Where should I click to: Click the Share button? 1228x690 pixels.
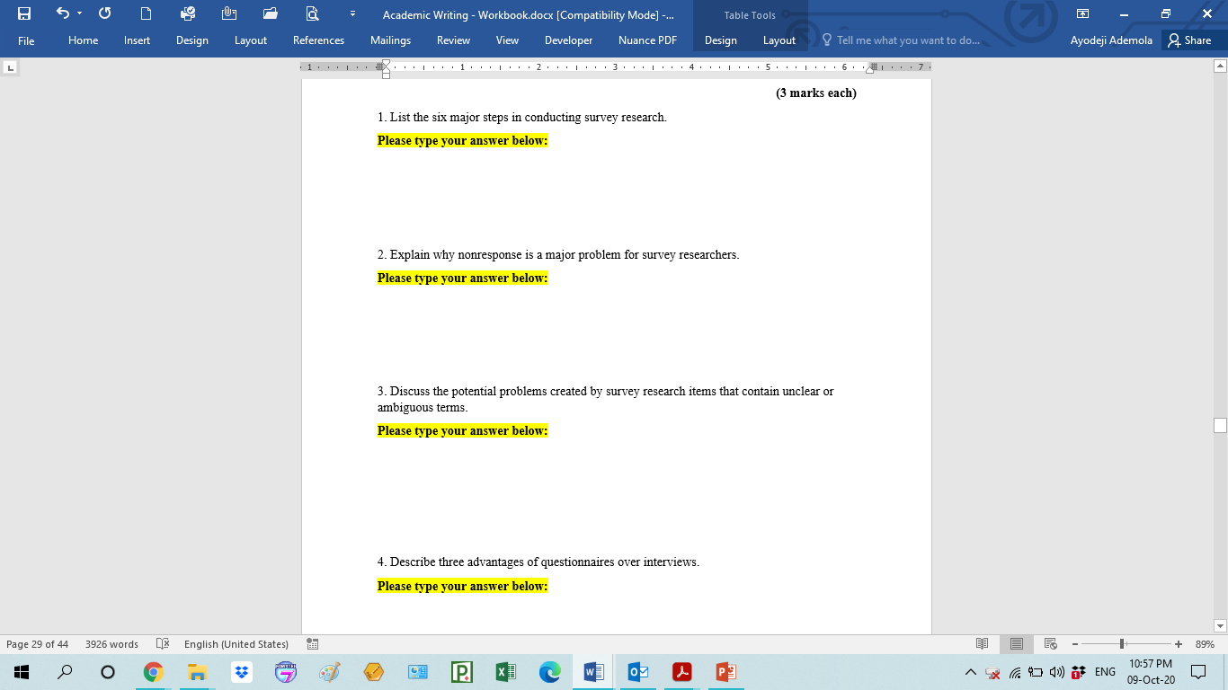tap(1191, 40)
